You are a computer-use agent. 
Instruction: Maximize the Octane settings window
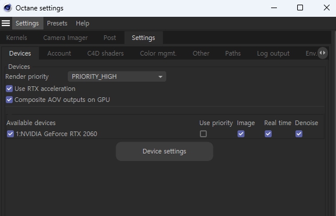pos(300,8)
